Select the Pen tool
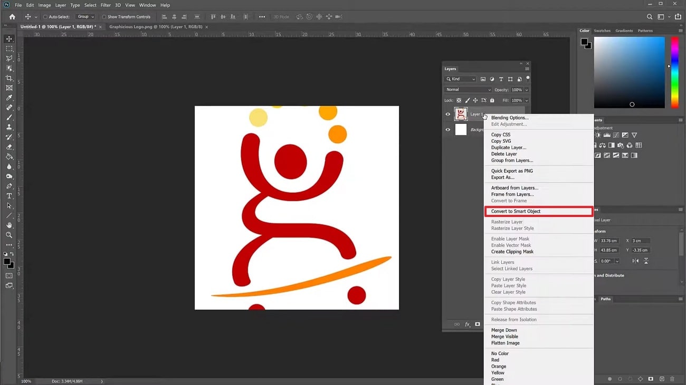The height and width of the screenshot is (385, 686). [9, 186]
